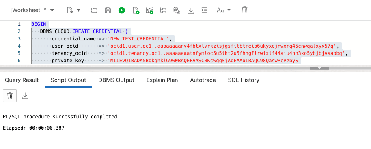Open a file with the folder icon

tap(94, 10)
